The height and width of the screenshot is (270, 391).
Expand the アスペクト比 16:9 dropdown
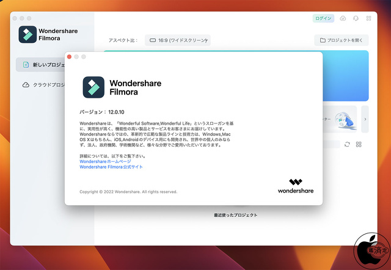pos(178,40)
